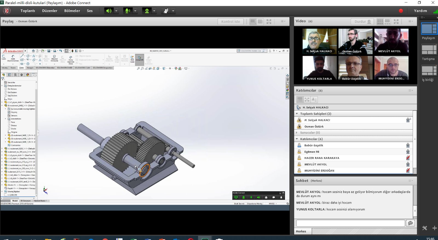Add a new layout with plus icon
438x240 pixels.
434,228
